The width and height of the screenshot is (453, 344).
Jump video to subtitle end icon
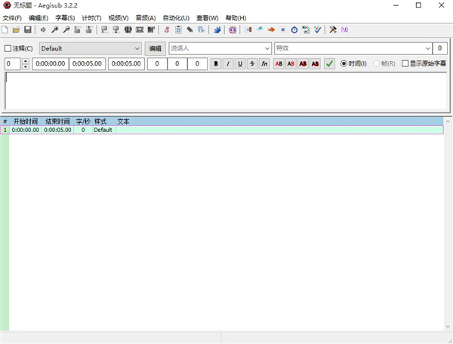tap(88, 29)
